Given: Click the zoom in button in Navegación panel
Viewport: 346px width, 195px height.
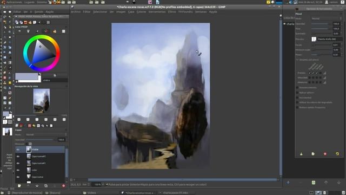Looking at the screenshot, I should click(28, 119).
